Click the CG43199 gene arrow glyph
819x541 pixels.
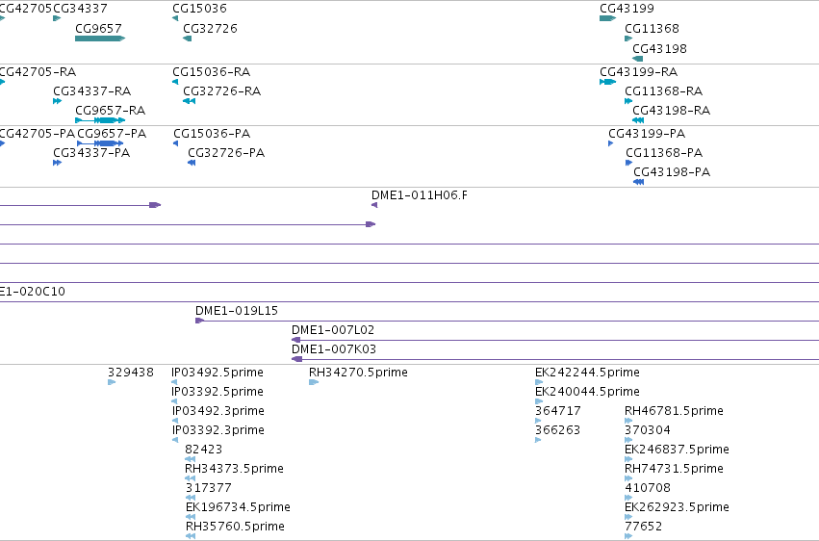click(x=607, y=18)
